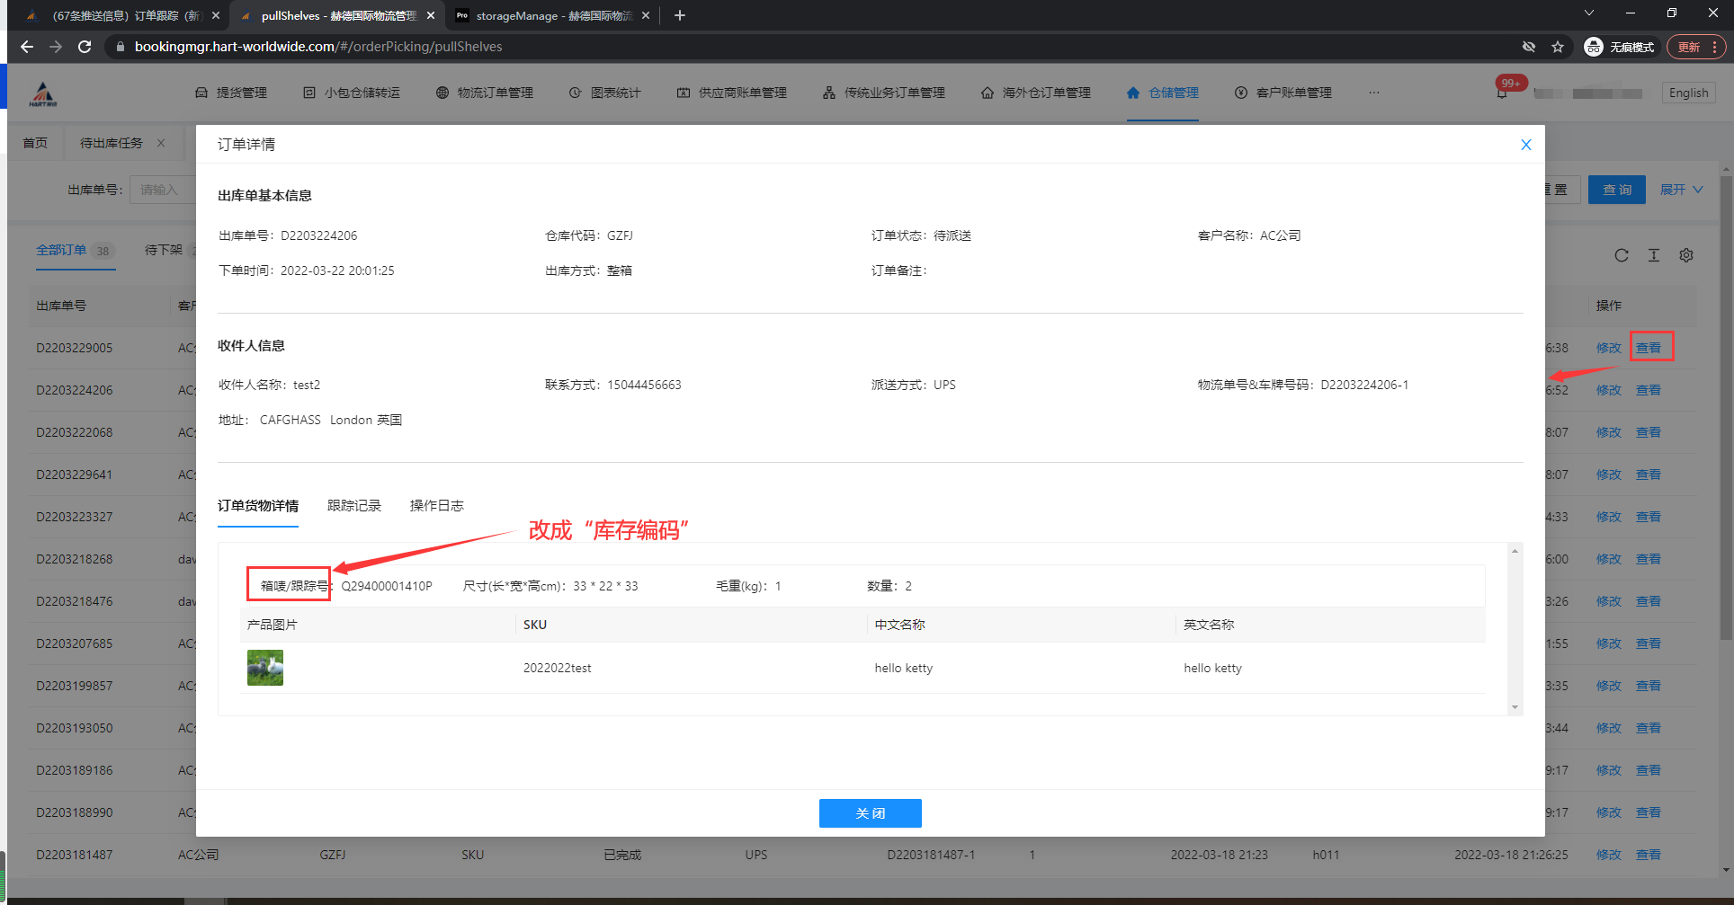1734x905 pixels.
Task: Click the company logo in header
Action: (x=43, y=93)
